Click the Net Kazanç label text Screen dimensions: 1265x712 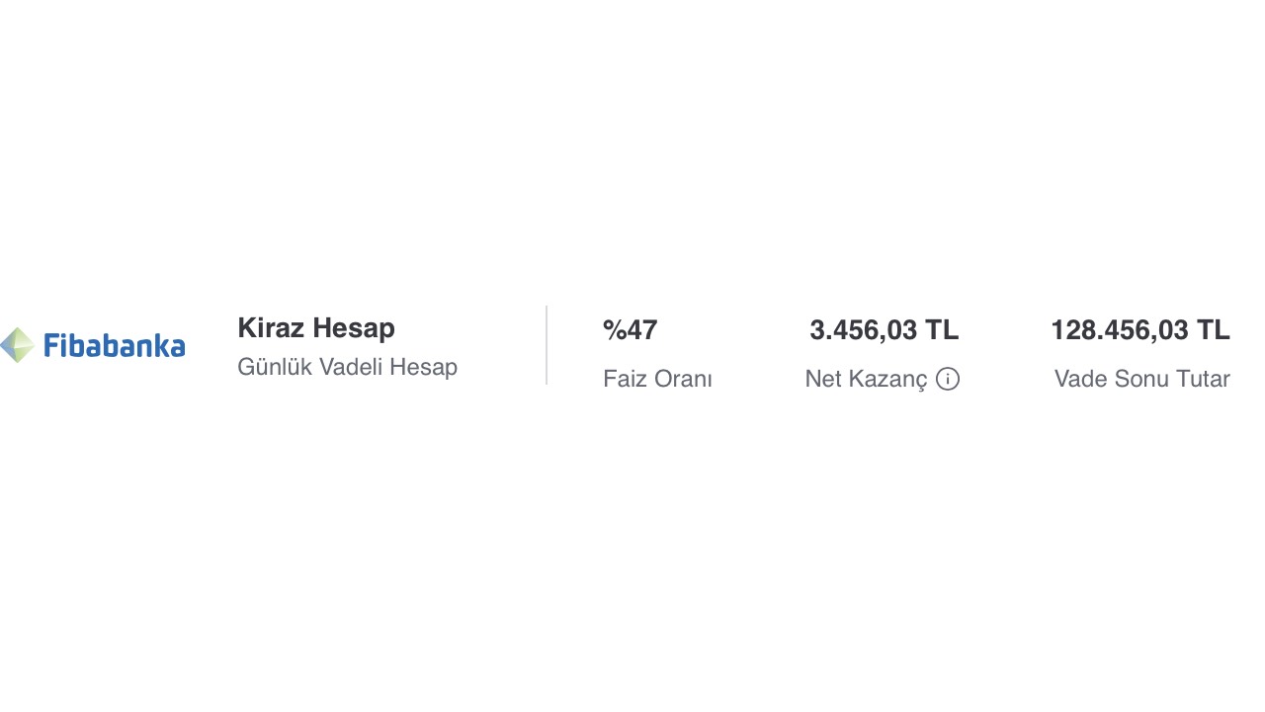click(x=866, y=379)
